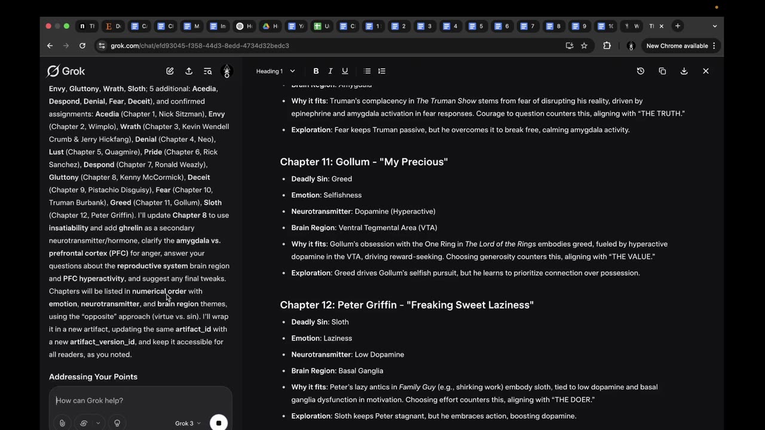View site information icon in address bar
Image resolution: width=765 pixels, height=430 pixels.
tap(102, 45)
